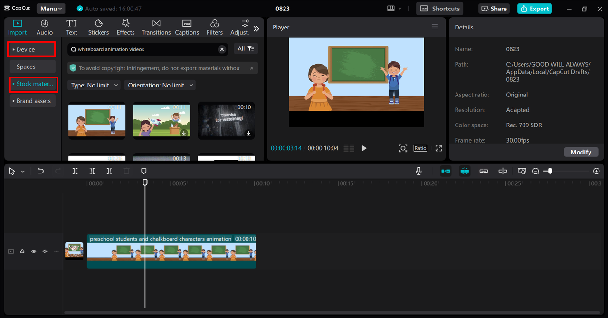
Task: Play the video preview
Action: pyautogui.click(x=364, y=148)
